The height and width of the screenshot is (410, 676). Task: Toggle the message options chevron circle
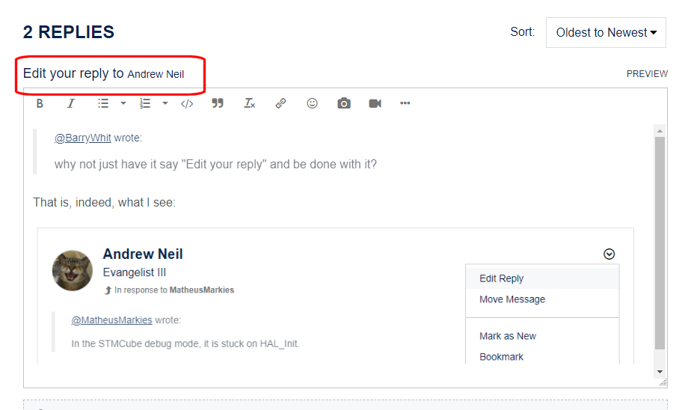point(609,254)
